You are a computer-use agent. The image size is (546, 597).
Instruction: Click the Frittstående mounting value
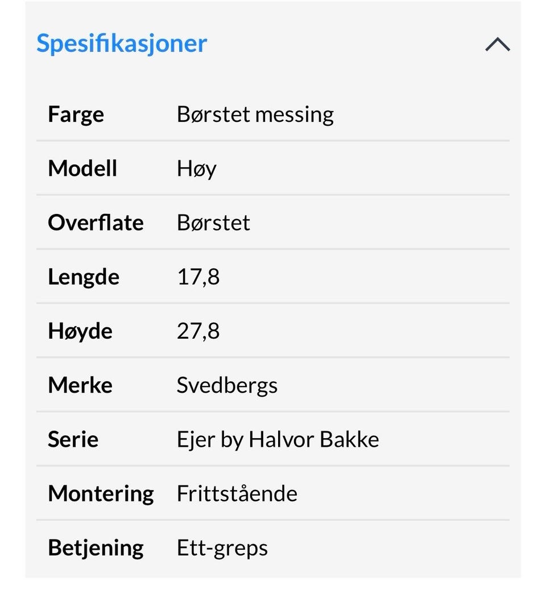click(237, 493)
